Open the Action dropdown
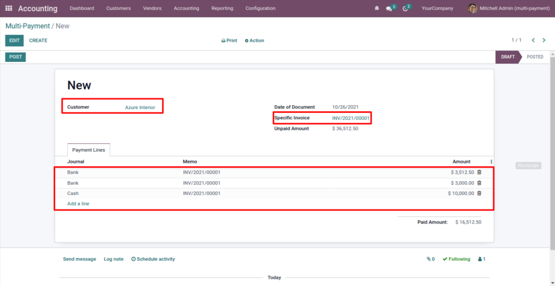The height and width of the screenshot is (286, 555). pyautogui.click(x=255, y=40)
